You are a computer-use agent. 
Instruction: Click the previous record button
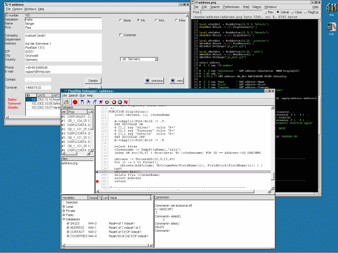[x=154, y=81]
